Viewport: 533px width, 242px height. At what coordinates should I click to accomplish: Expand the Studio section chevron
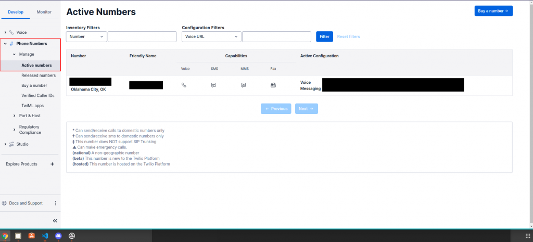click(x=5, y=144)
